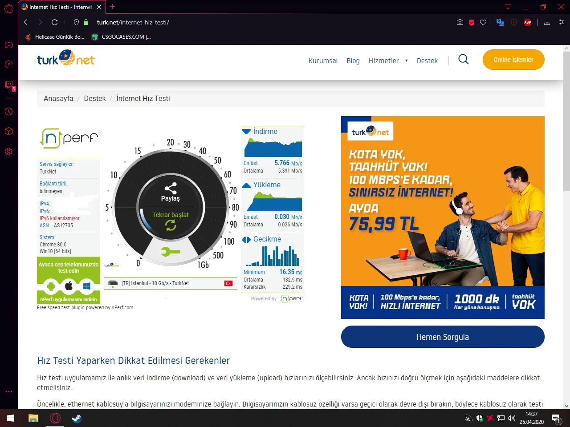This screenshot has height=427, width=570.
Task: Click the Online İşlemler button
Action: (x=513, y=60)
